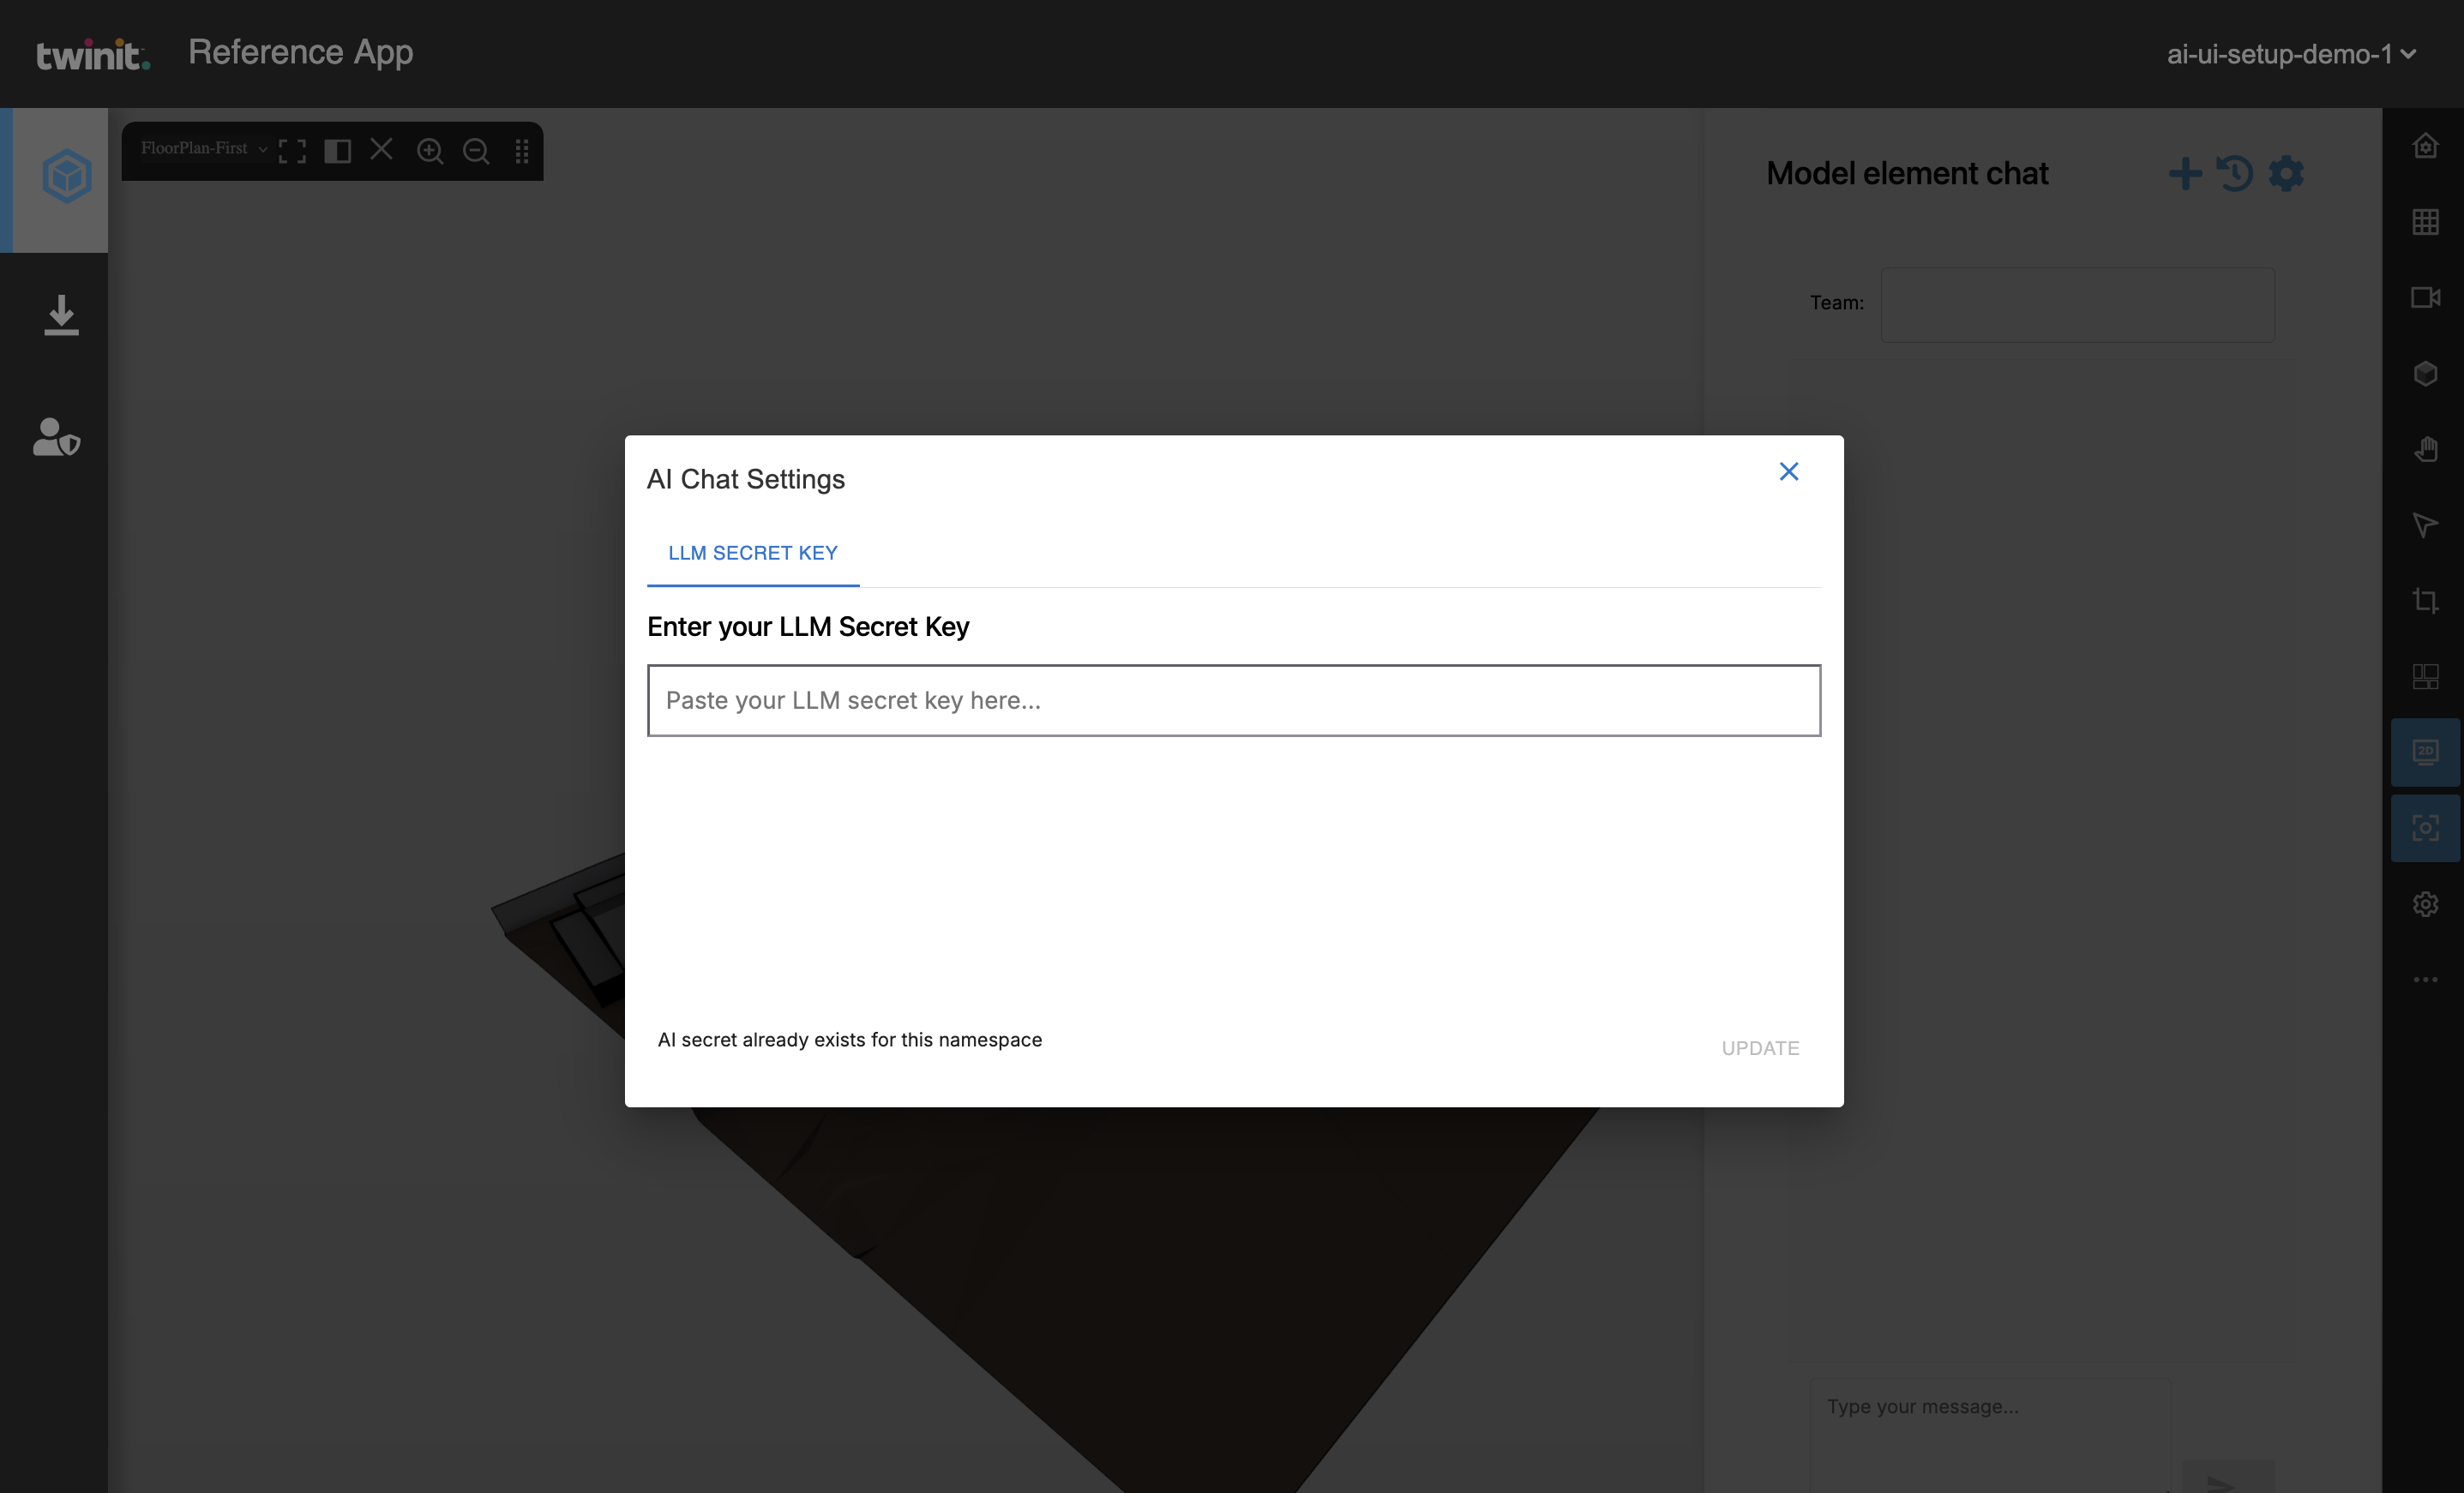The image size is (2464, 1493).
Task: Open the Team selection box
Action: pyautogui.click(x=2077, y=305)
